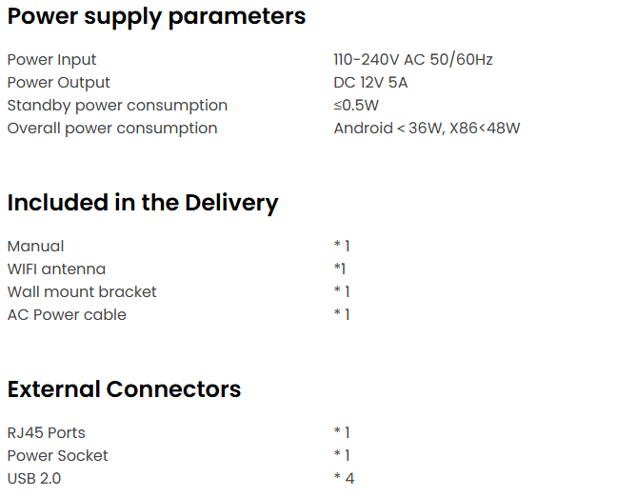Click the "Power Output" row label
The image size is (637, 497).
point(59,83)
